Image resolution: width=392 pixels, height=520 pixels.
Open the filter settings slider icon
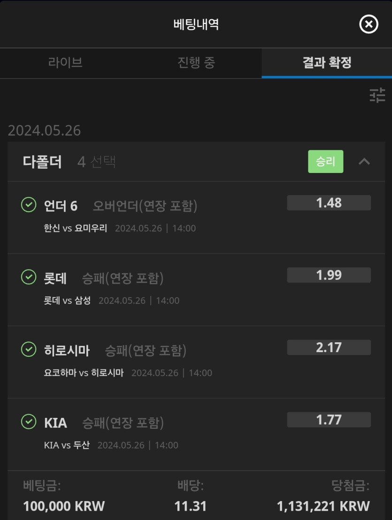click(x=377, y=95)
